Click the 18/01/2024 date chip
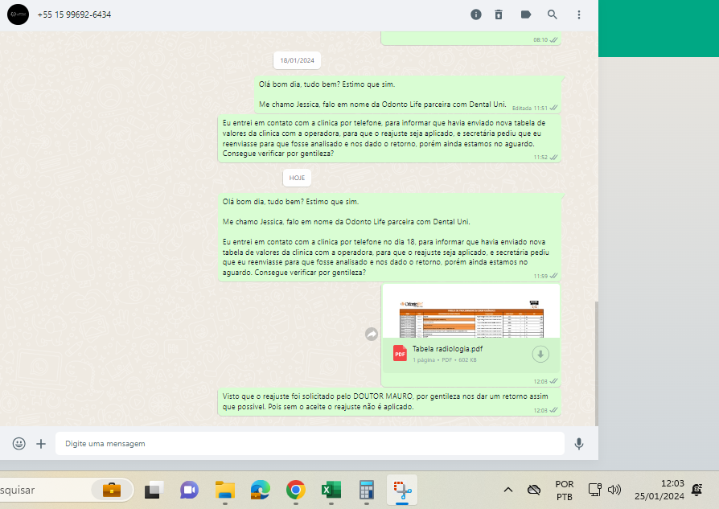The image size is (719, 509). (297, 60)
